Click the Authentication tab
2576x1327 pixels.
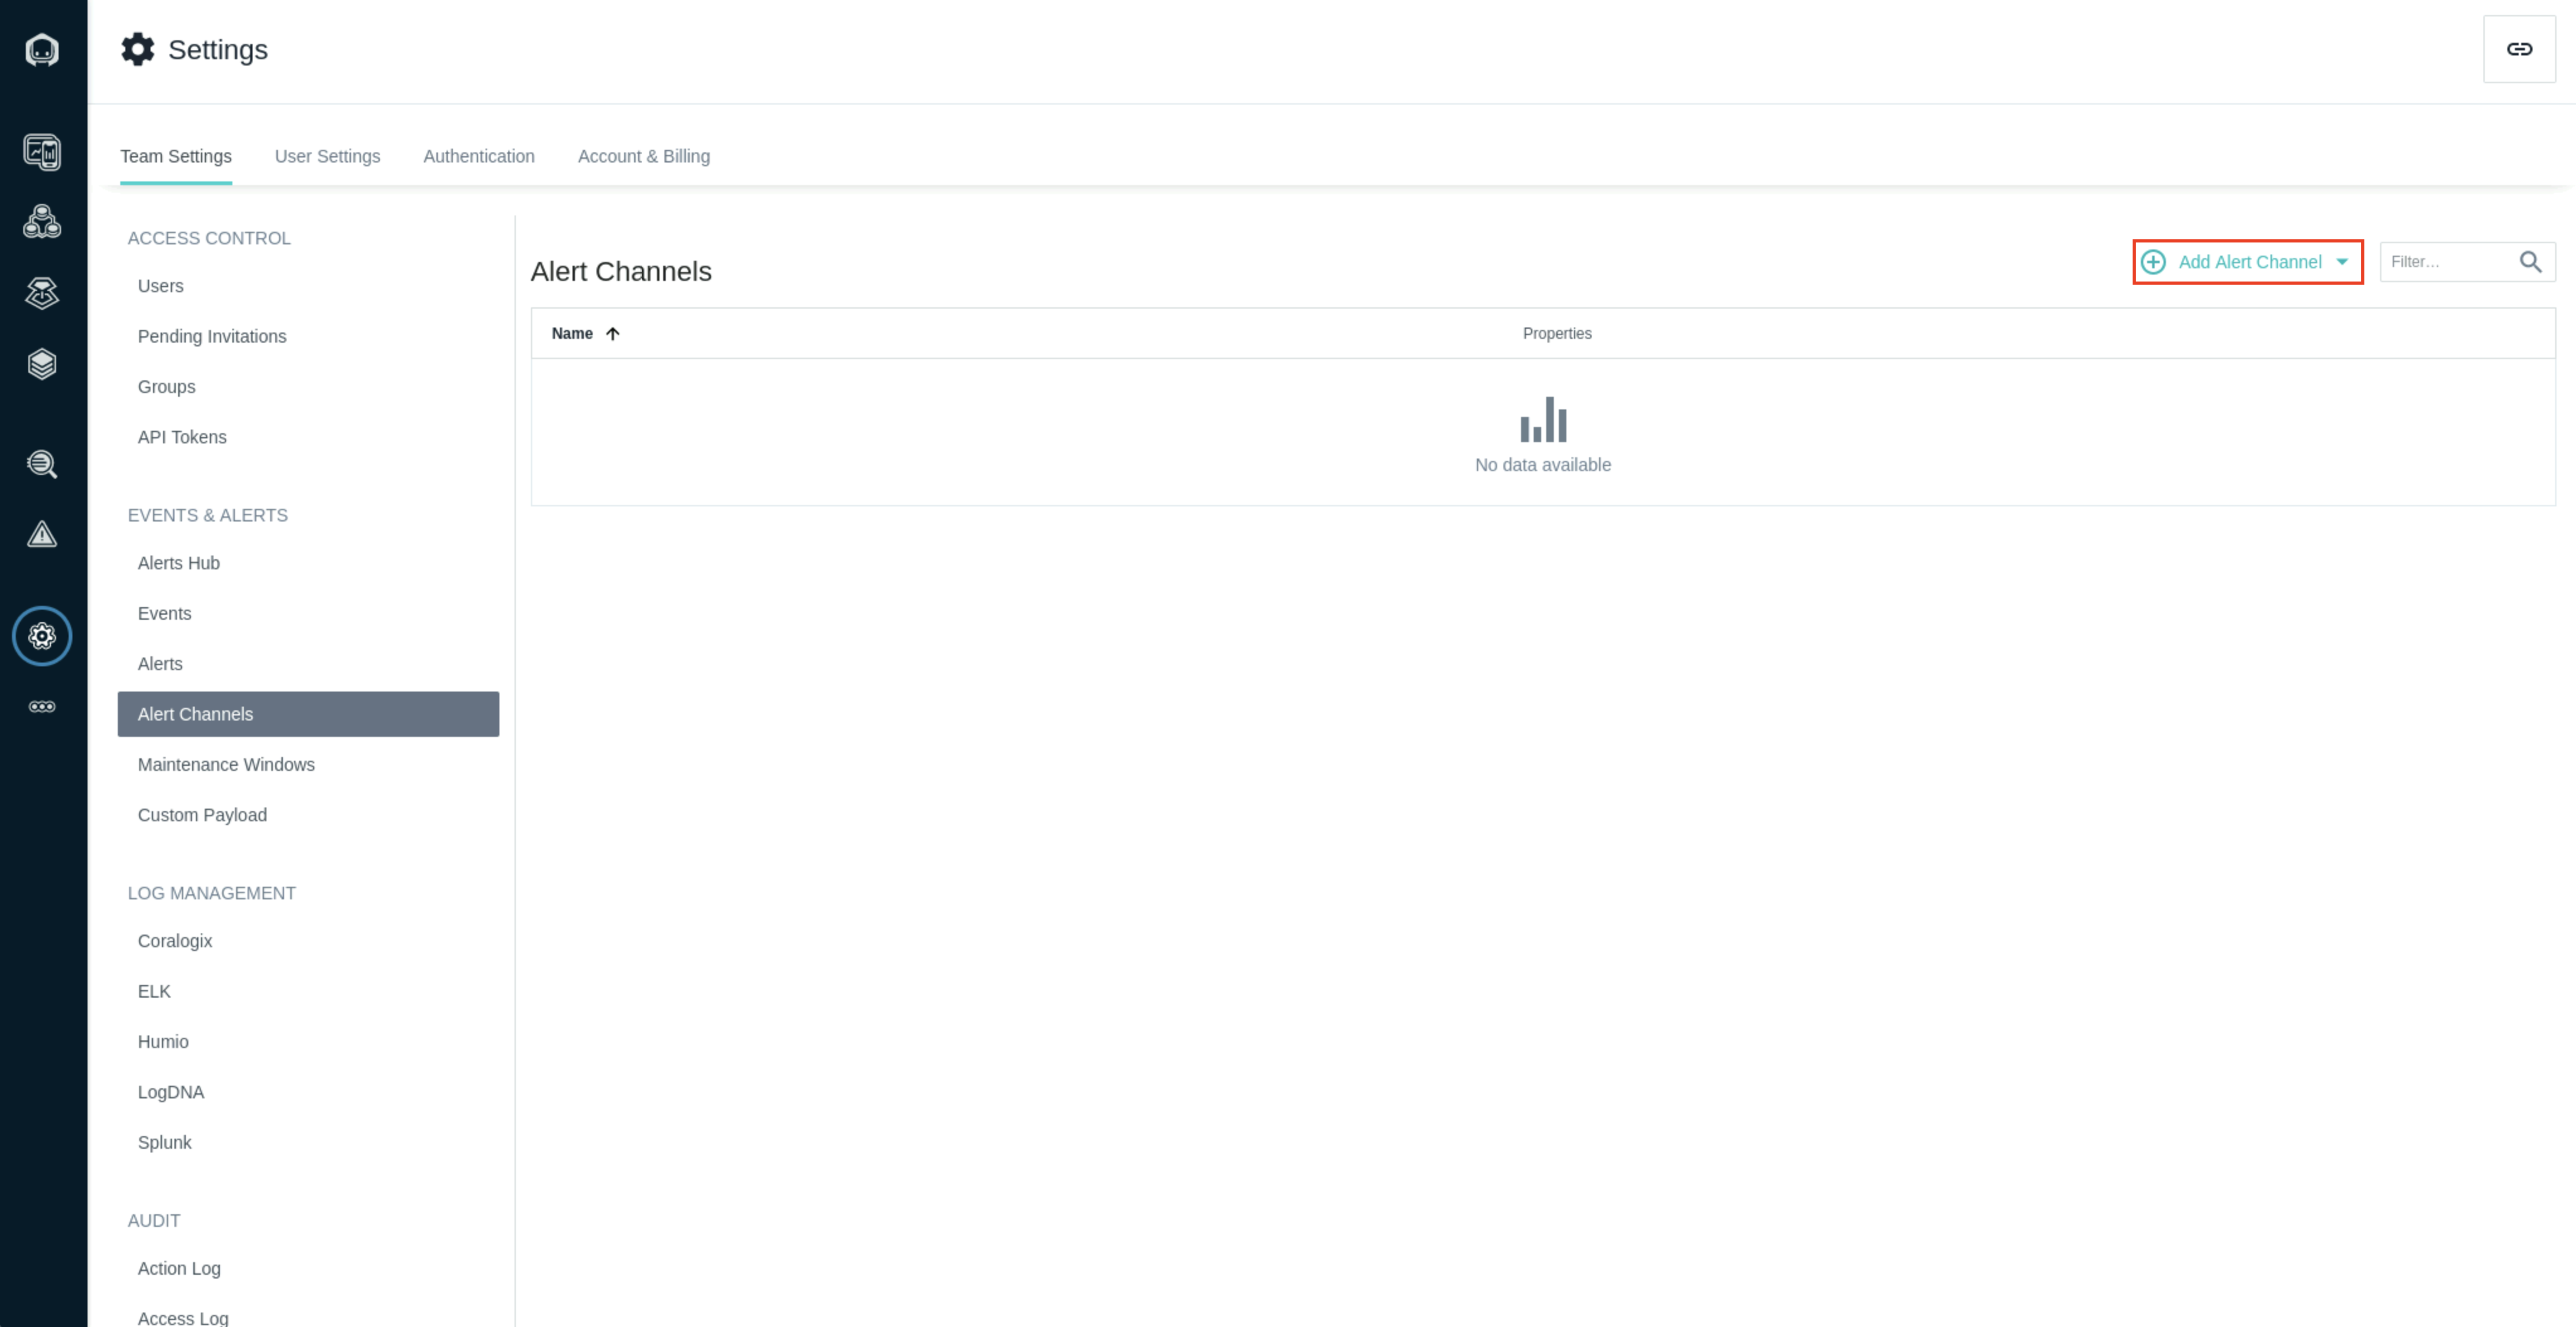click(479, 156)
